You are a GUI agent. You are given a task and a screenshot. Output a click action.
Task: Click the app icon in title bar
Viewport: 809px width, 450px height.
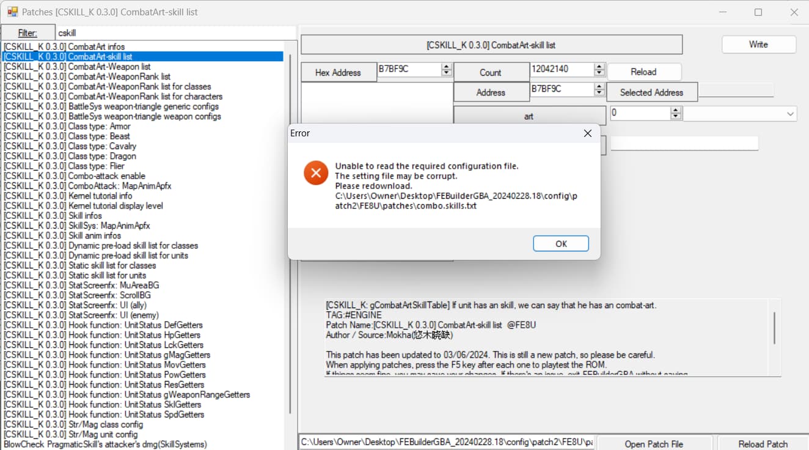pos(12,12)
